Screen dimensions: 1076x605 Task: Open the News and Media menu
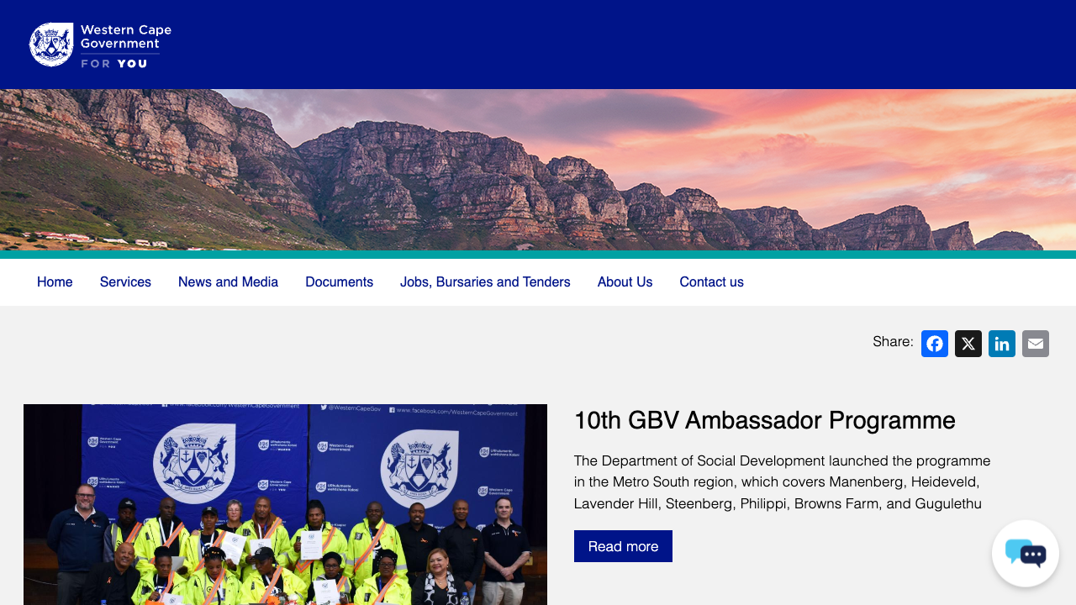click(x=228, y=282)
